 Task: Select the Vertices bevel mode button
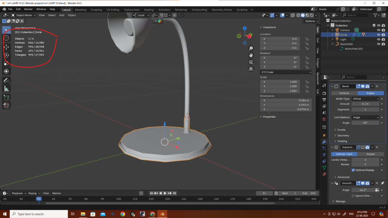344,93
